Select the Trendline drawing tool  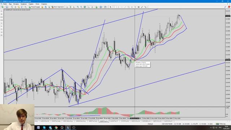(125, 7)
